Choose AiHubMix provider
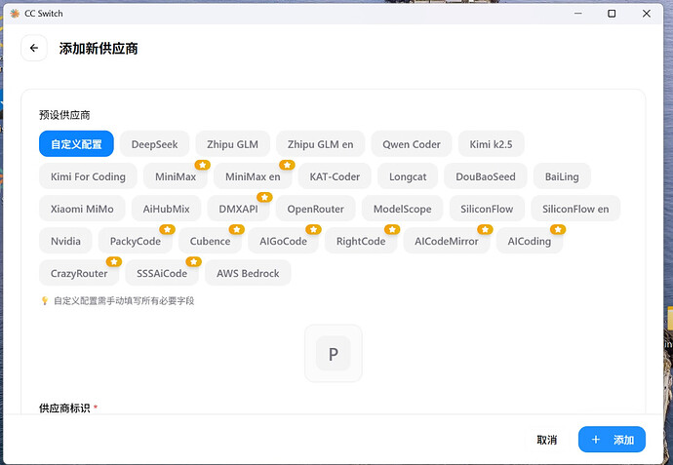The height and width of the screenshot is (465, 673). [166, 209]
